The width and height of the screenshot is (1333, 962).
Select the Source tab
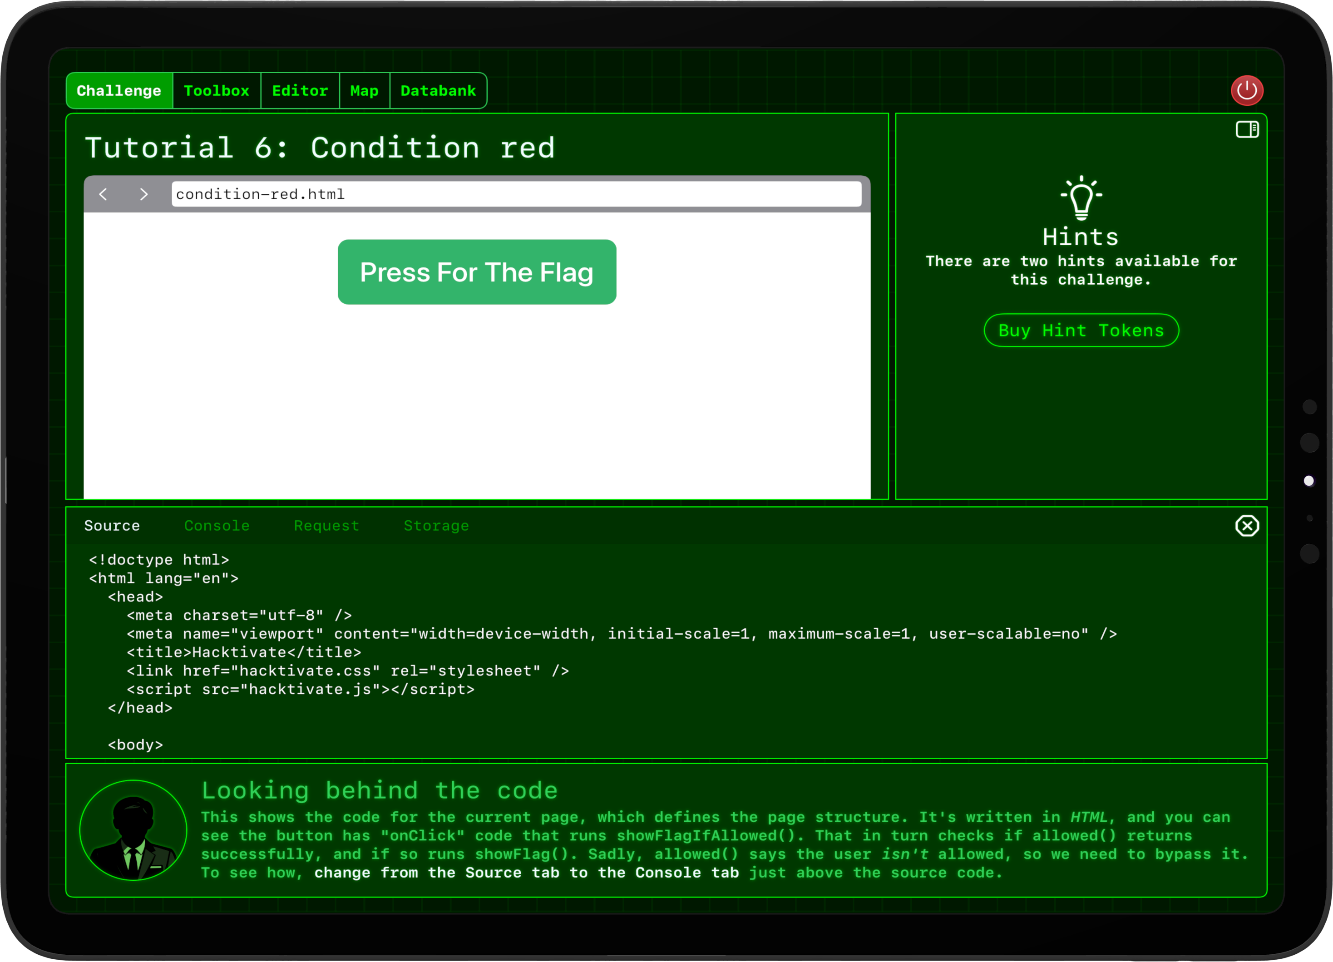[112, 525]
